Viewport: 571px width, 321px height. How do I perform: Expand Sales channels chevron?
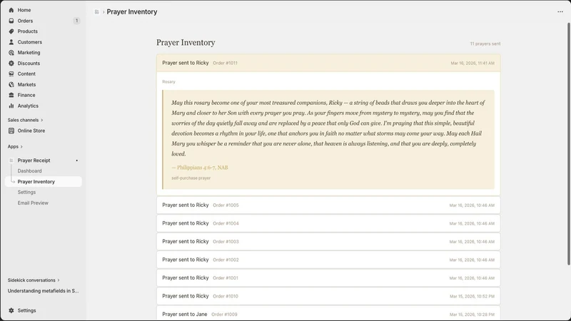coord(42,120)
